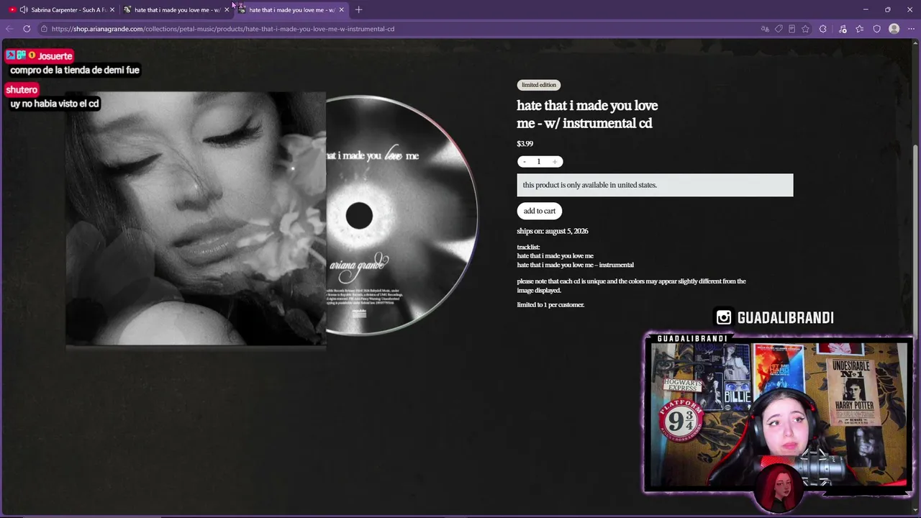Screen dimensions: 921x518
Task: Reload the current page
Action: 27,29
